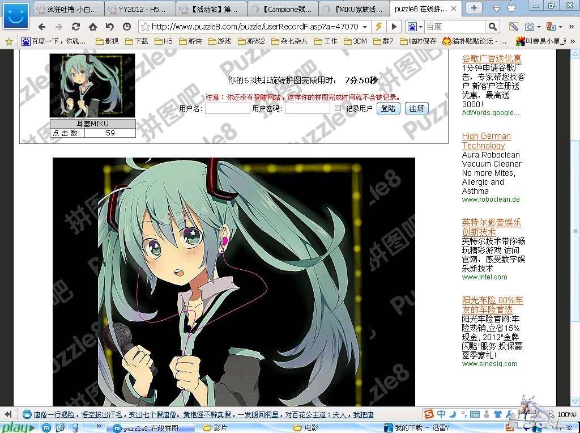Show more bookmarks with overflow chevron

coord(572,41)
